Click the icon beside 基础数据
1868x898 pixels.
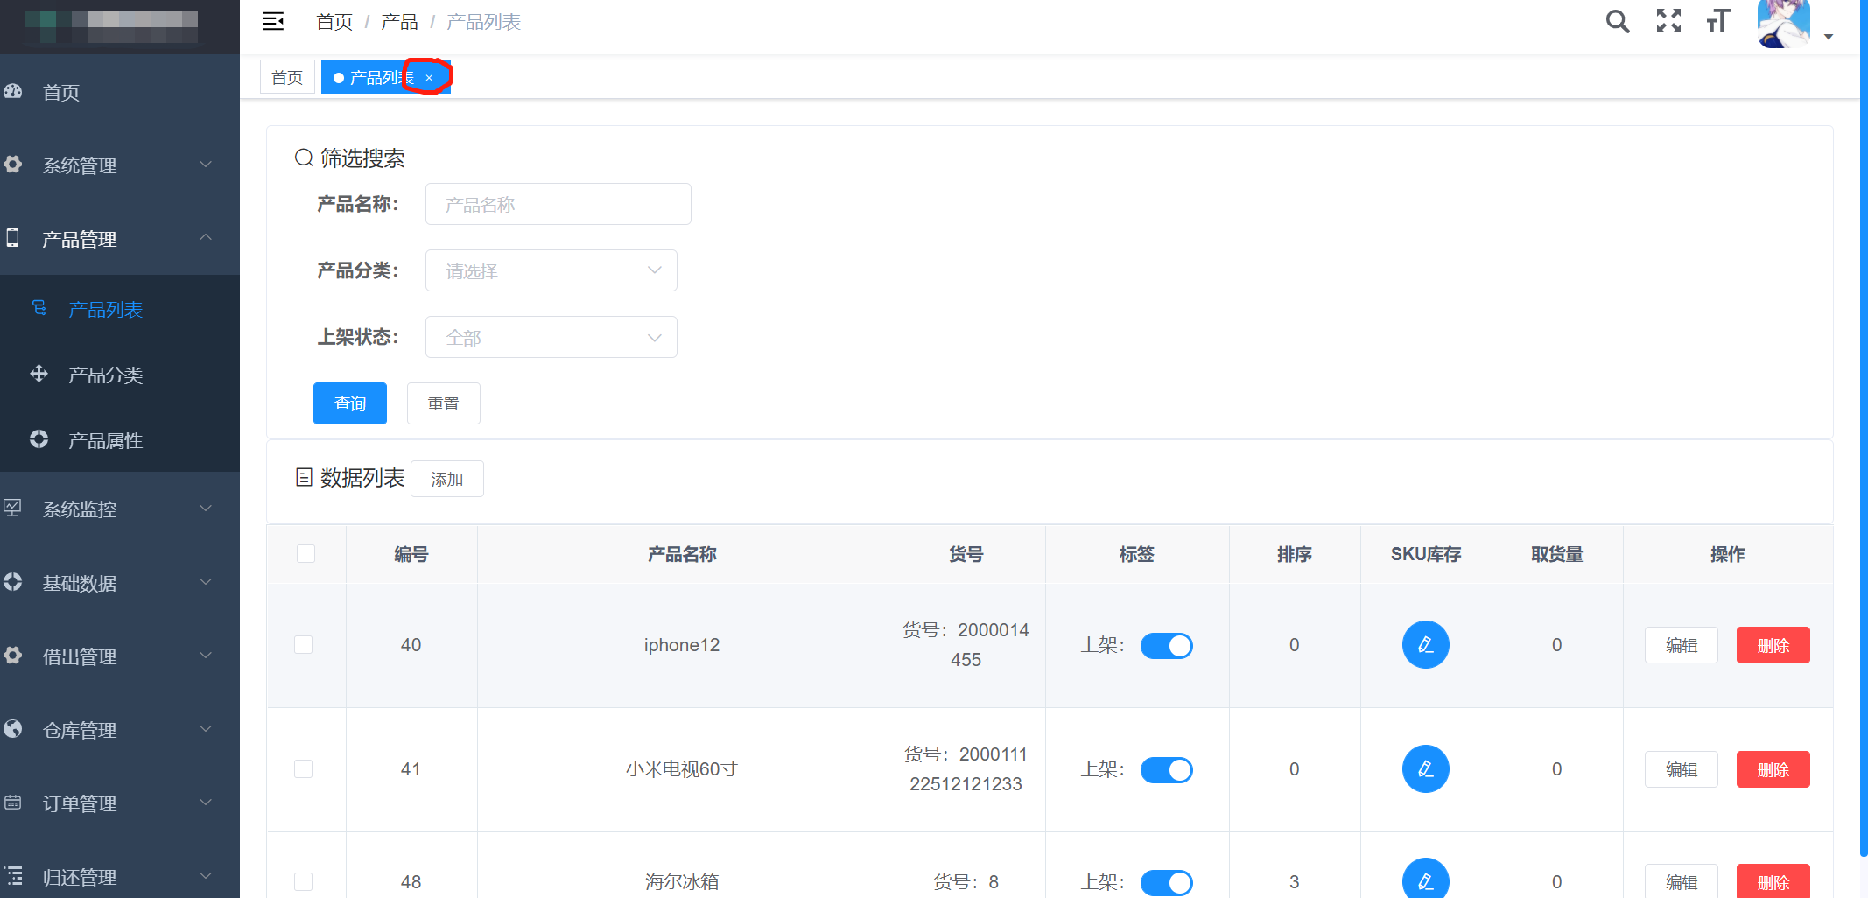click(13, 581)
